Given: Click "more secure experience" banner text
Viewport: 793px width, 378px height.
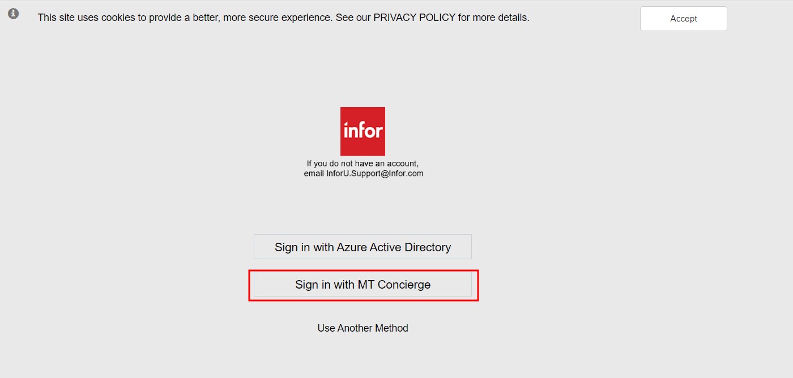Looking at the screenshot, I should 276,18.
